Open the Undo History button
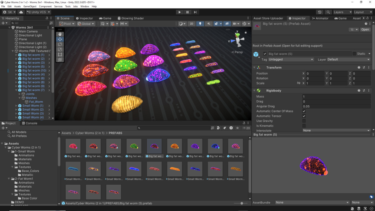Viewport: 375px width, 211px height. (x=320, y=12)
